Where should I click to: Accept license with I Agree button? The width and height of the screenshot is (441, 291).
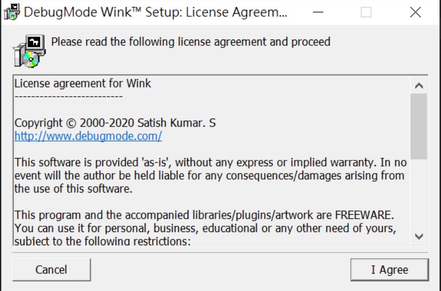pos(389,270)
